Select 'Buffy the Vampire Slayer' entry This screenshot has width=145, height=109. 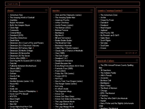pos(20,25)
